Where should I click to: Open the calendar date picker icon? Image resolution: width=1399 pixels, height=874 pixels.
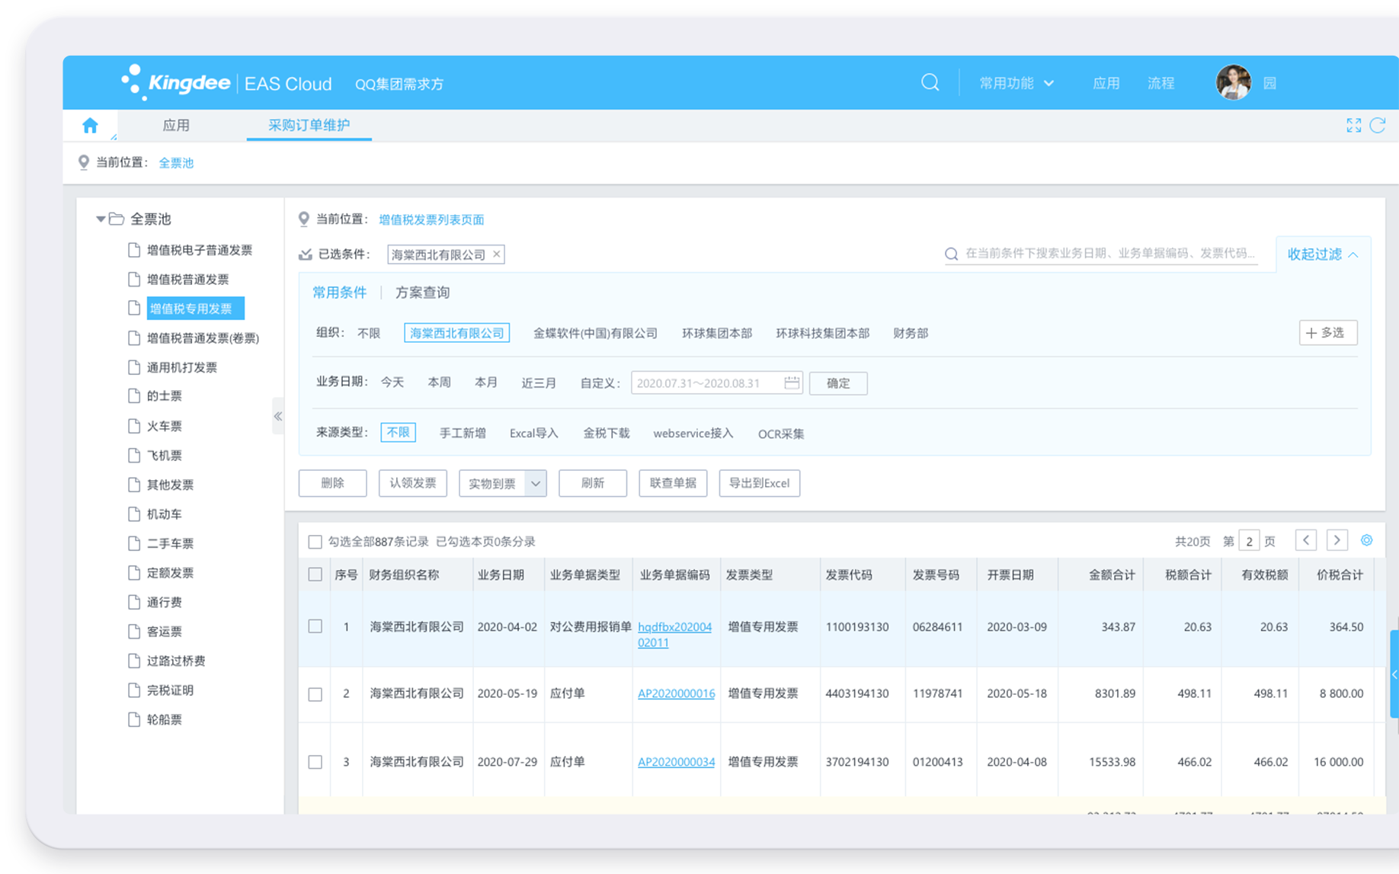(792, 383)
